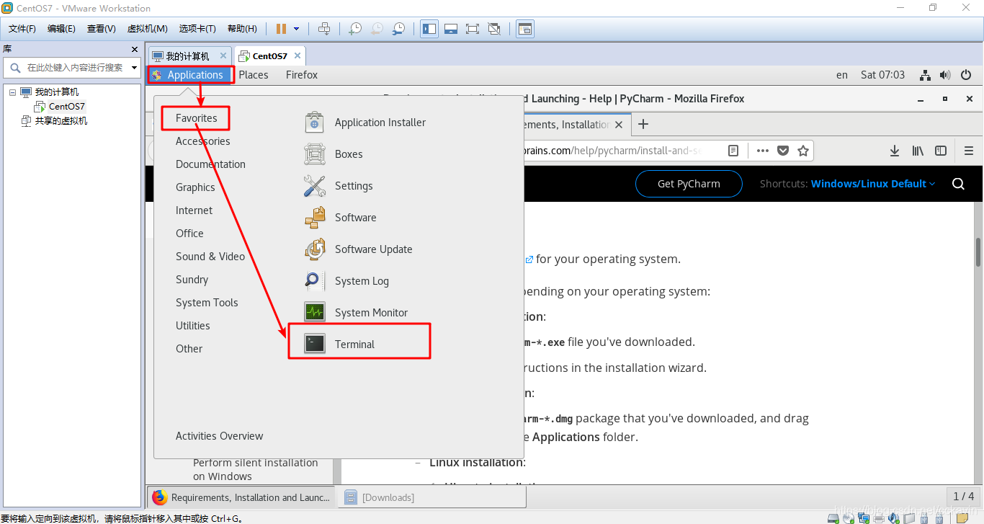Open the dropdown arrow beside the pause button
984x524 pixels.
click(x=297, y=29)
